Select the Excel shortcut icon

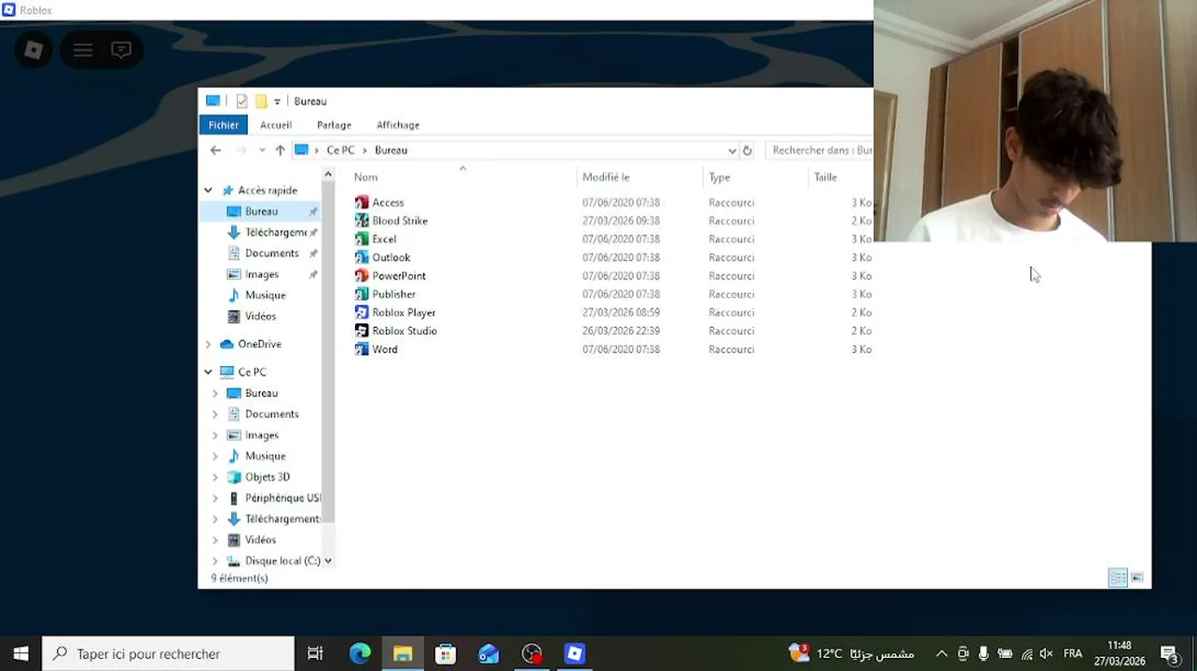coord(362,239)
